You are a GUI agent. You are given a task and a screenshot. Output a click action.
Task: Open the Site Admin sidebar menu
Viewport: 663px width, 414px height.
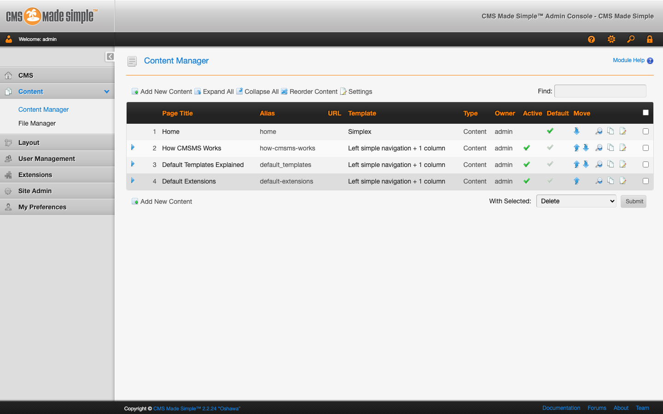(57, 191)
